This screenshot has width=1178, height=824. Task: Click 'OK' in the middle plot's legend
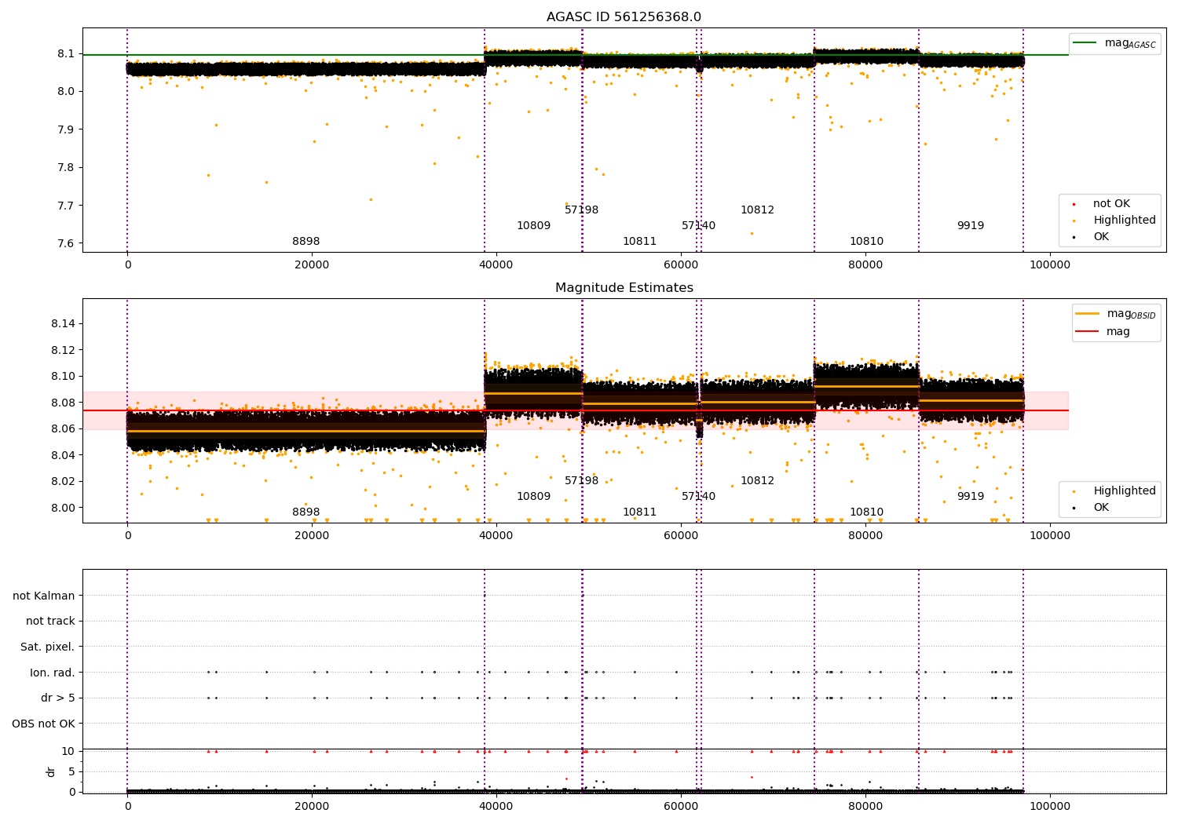pos(1101,508)
